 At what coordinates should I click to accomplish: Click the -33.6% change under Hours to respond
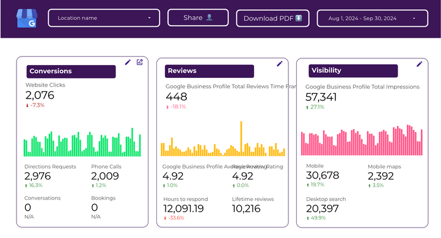[x=174, y=218]
